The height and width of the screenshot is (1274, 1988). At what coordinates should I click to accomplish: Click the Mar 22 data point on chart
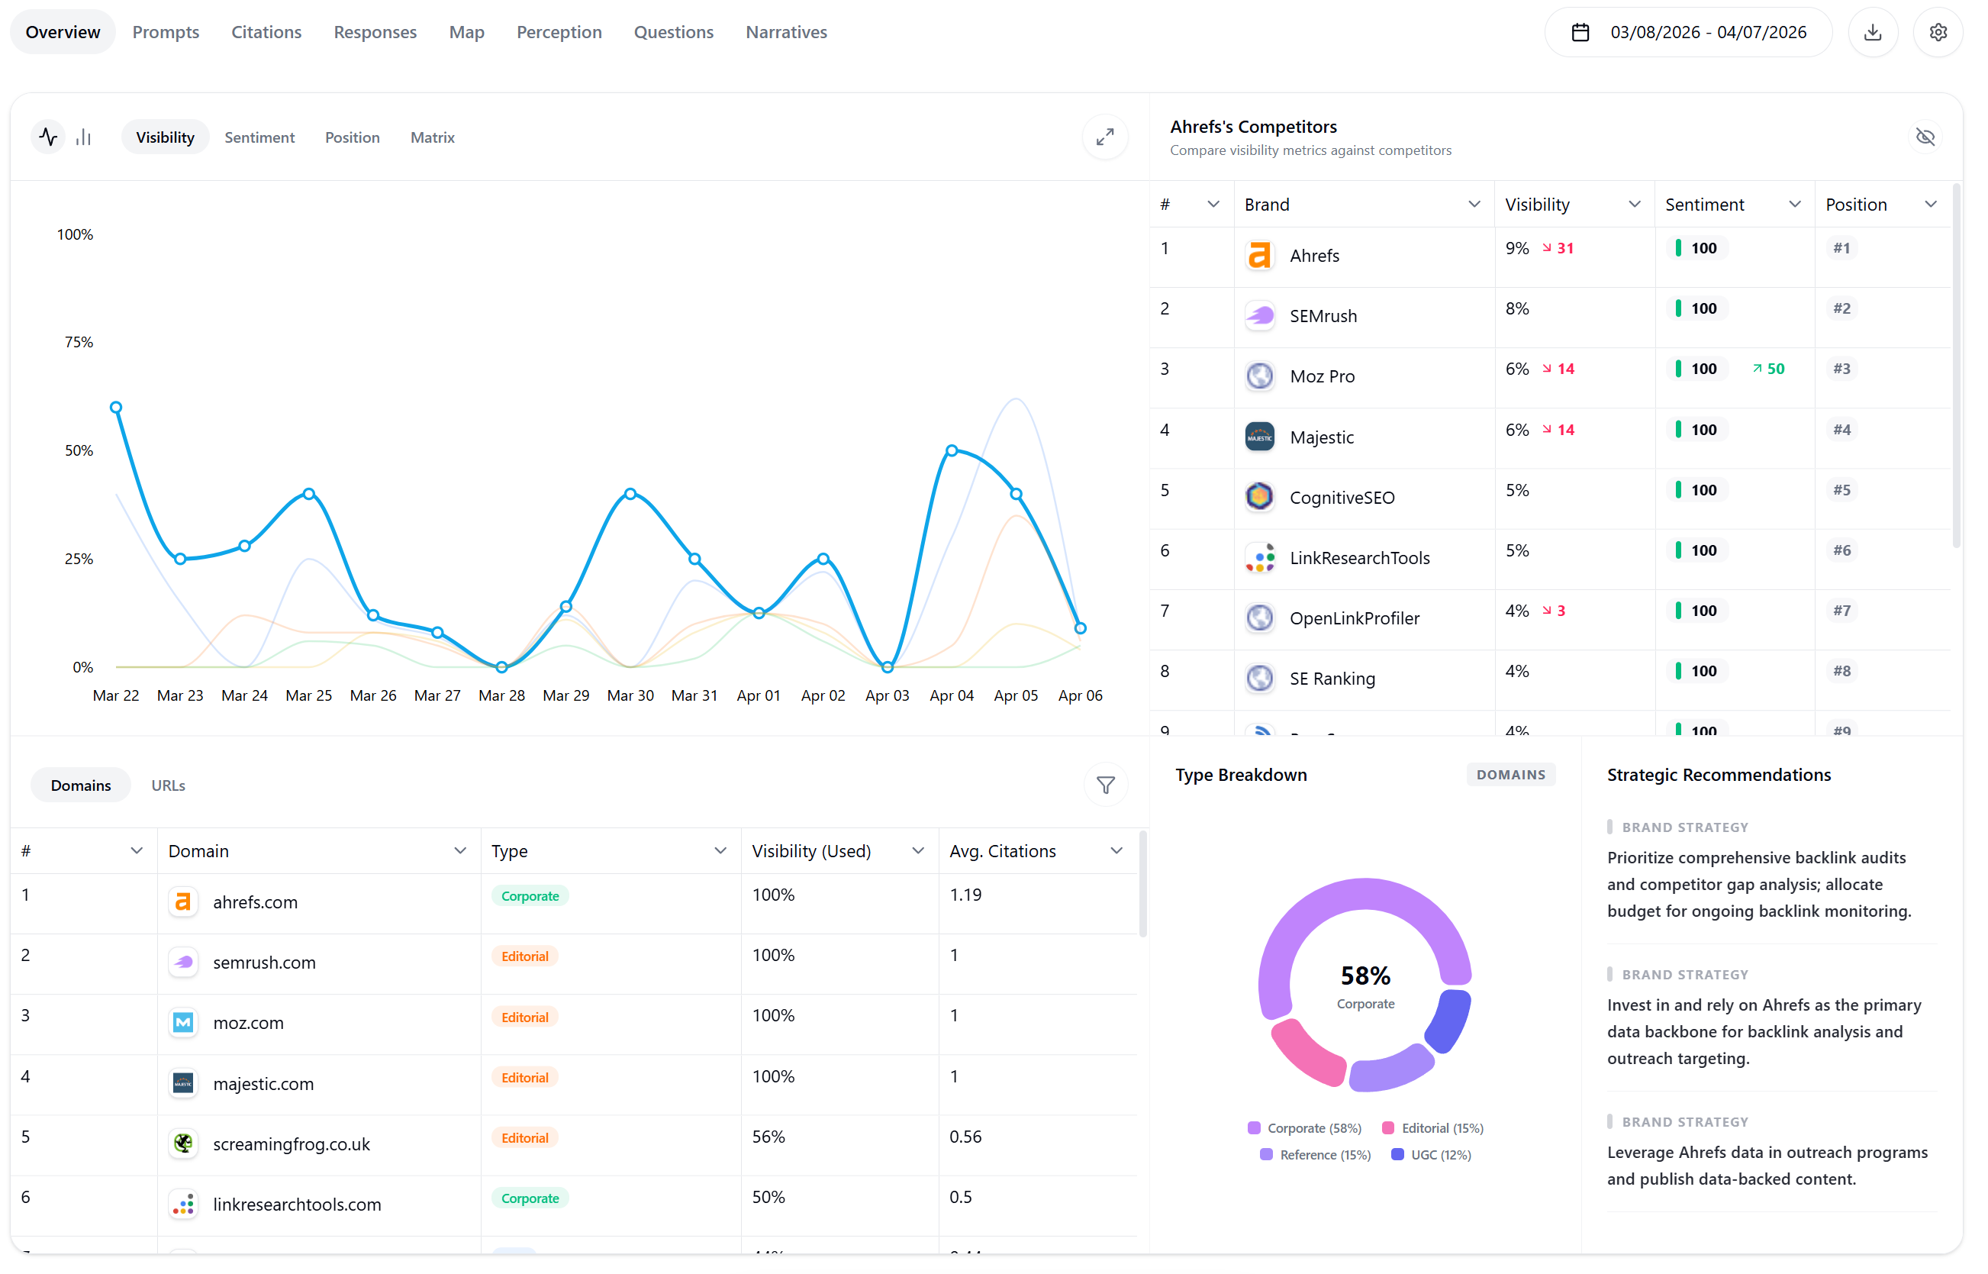(117, 407)
